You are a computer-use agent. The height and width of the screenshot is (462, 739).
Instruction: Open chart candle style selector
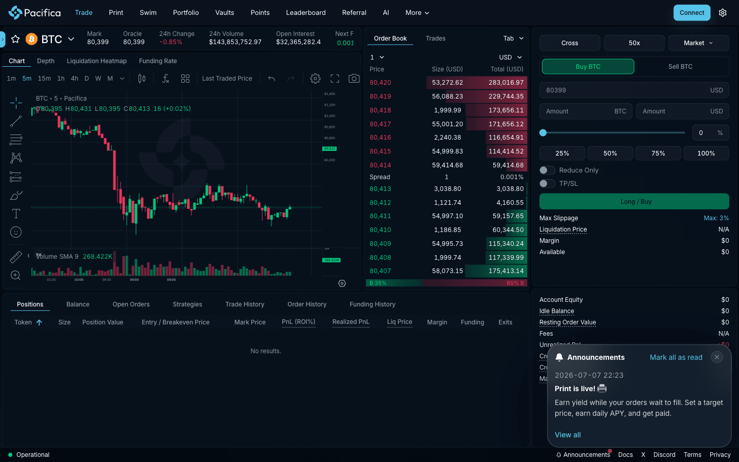142,79
